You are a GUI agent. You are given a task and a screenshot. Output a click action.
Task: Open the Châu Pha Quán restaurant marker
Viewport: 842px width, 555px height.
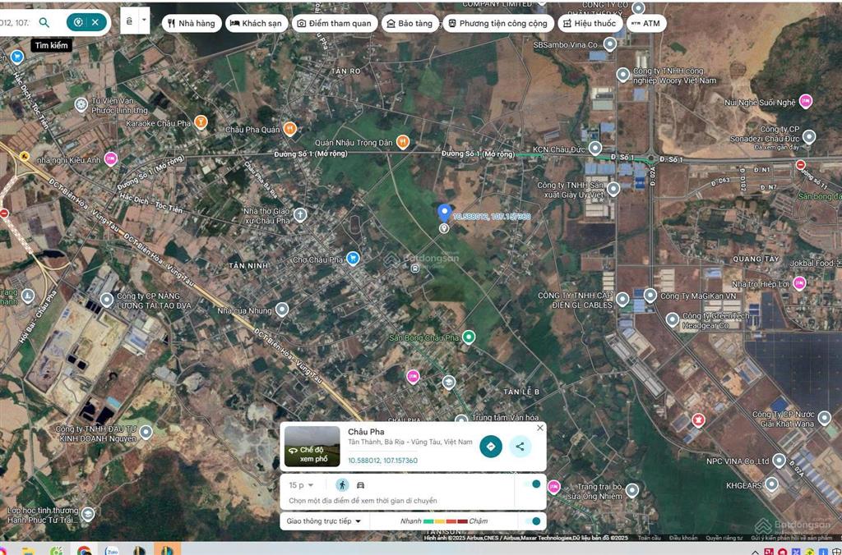(x=289, y=129)
